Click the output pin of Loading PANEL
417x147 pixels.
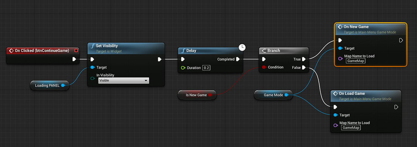point(63,85)
